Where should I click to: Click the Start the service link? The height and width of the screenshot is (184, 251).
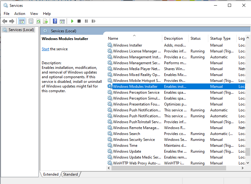[45, 49]
